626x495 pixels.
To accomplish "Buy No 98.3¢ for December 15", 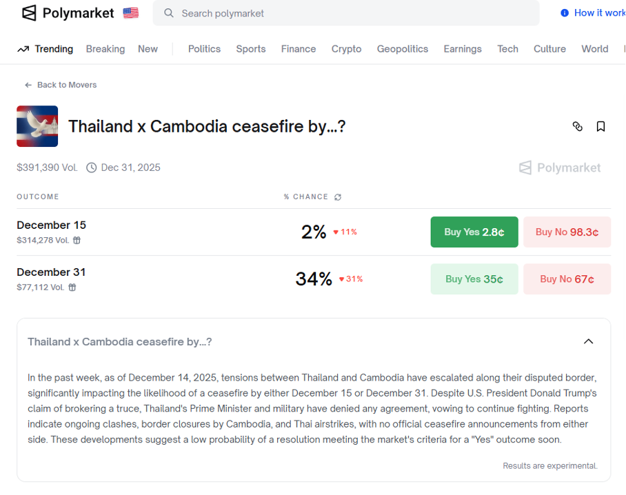I will click(567, 232).
